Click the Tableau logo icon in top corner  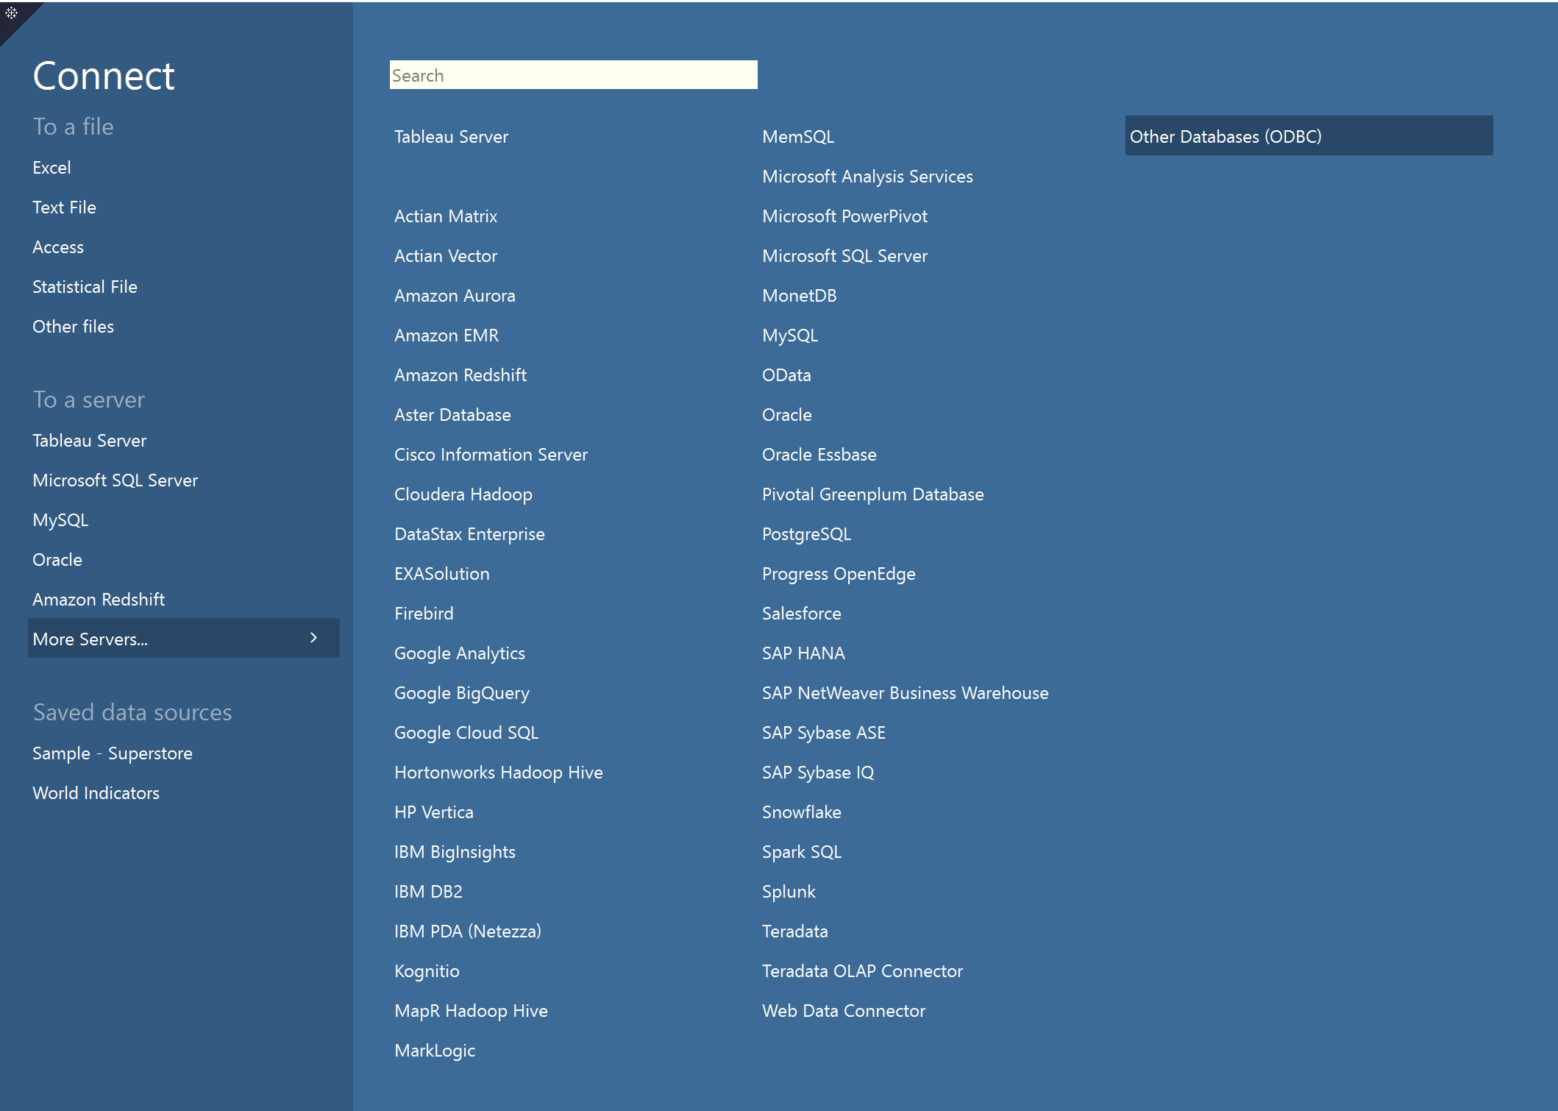tap(11, 13)
